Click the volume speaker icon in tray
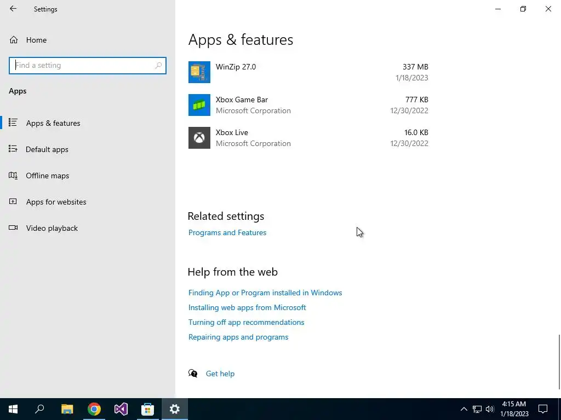Screen dimensions: 561x420 [490, 409]
